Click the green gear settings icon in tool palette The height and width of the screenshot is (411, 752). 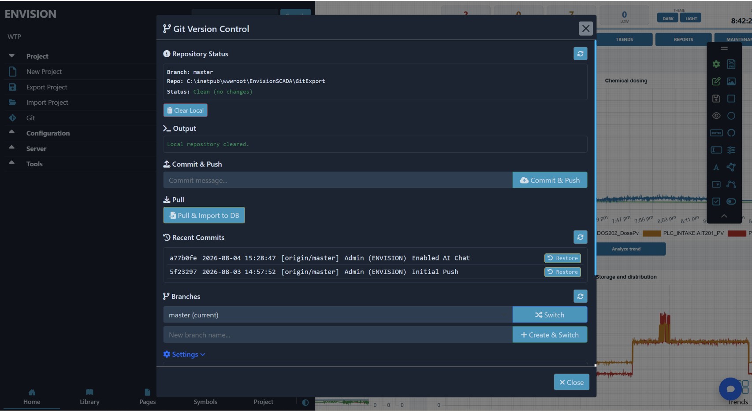(x=716, y=64)
